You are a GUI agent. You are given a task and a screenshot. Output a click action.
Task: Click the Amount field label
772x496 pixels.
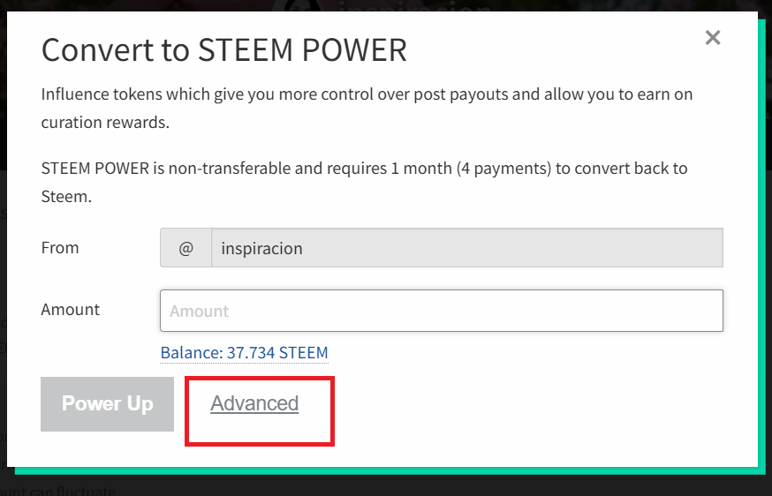[71, 310]
